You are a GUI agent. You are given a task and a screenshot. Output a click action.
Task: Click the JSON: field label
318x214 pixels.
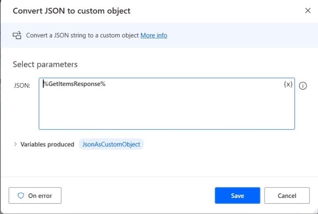pyautogui.click(x=22, y=86)
